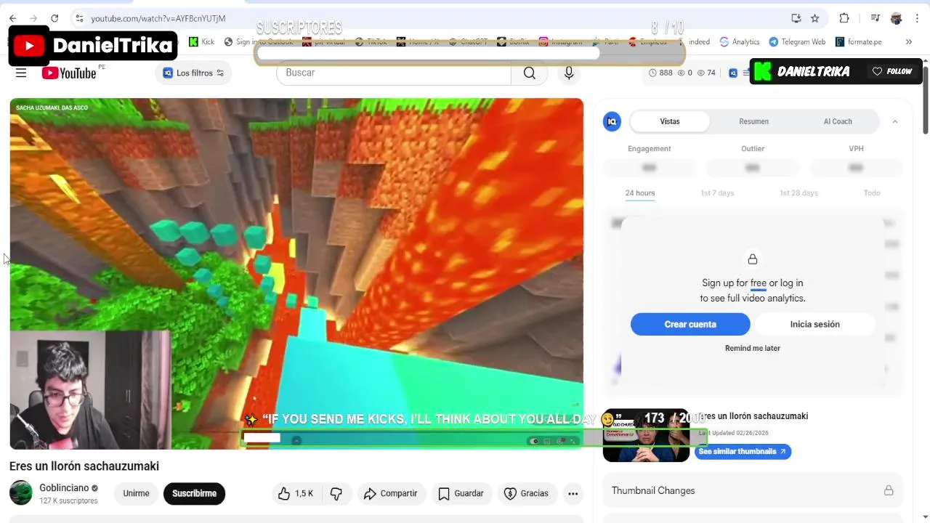Dismiss with Remind me later
The image size is (930, 523).
point(753,348)
